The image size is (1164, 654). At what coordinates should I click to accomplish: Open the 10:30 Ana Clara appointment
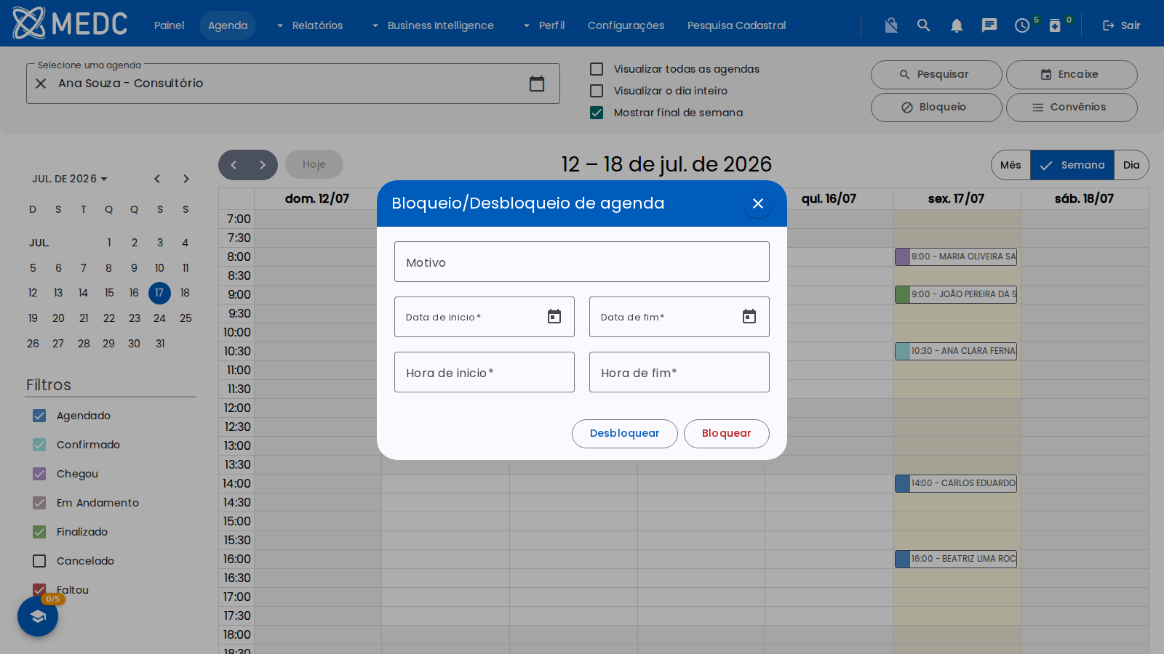pyautogui.click(x=956, y=351)
